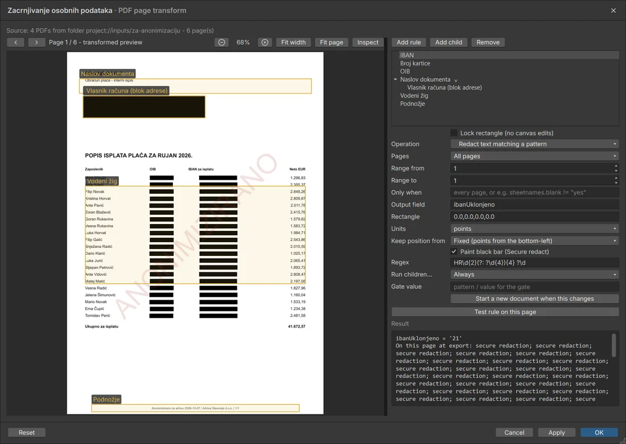
Task: Click the Result panel scrollbar
Action: [x=614, y=346]
